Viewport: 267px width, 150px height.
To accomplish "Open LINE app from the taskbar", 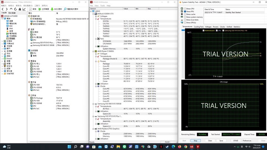I will point(124,147).
